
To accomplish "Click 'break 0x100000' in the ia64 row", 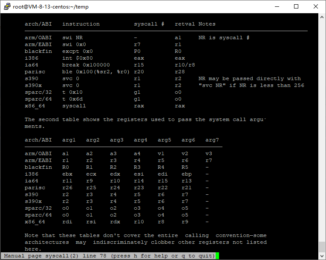I will coord(86,65).
